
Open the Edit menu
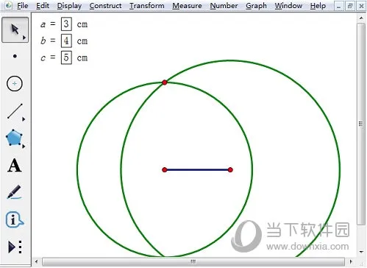click(43, 5)
